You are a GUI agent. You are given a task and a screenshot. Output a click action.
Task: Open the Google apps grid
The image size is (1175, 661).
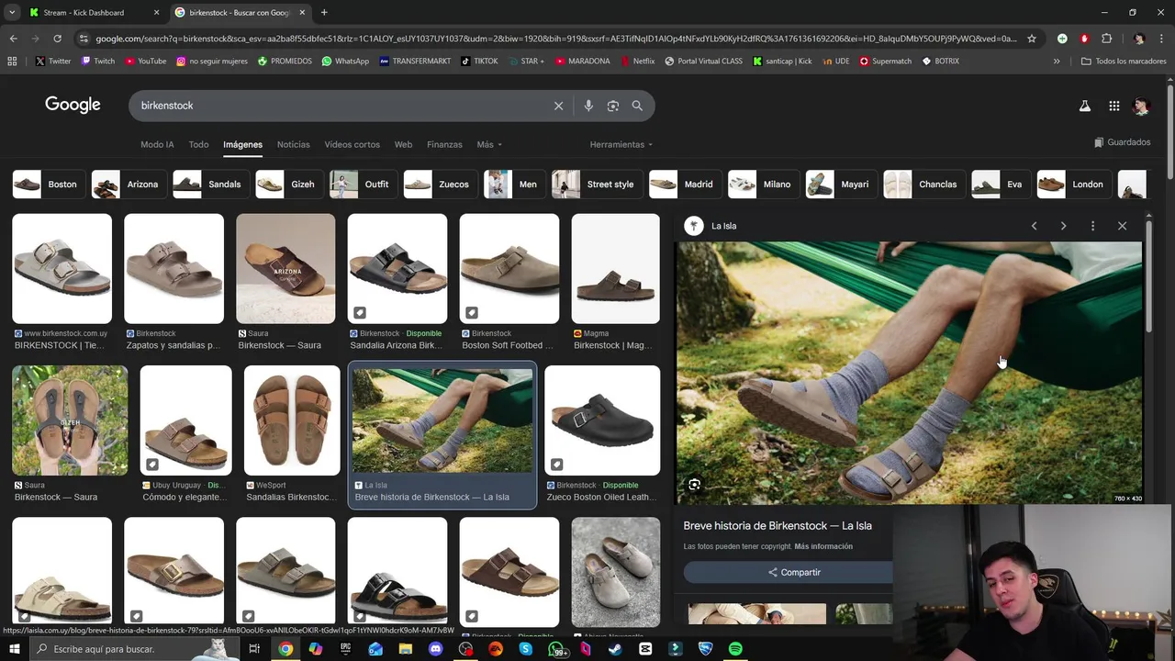pos(1113,106)
